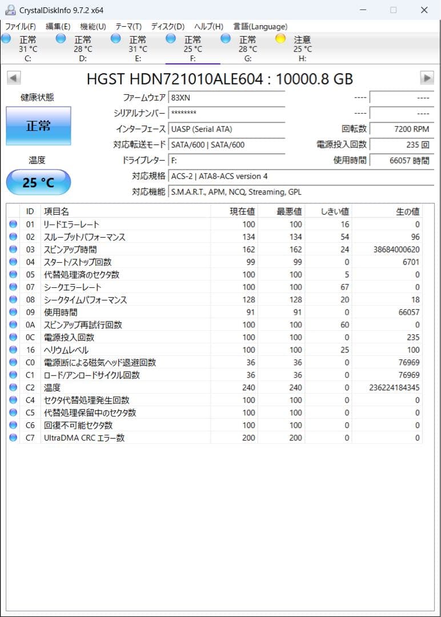441x617 pixels.
Task: Click status orb for attribute 04 スタート/ストップ回数
Action: pos(13,262)
